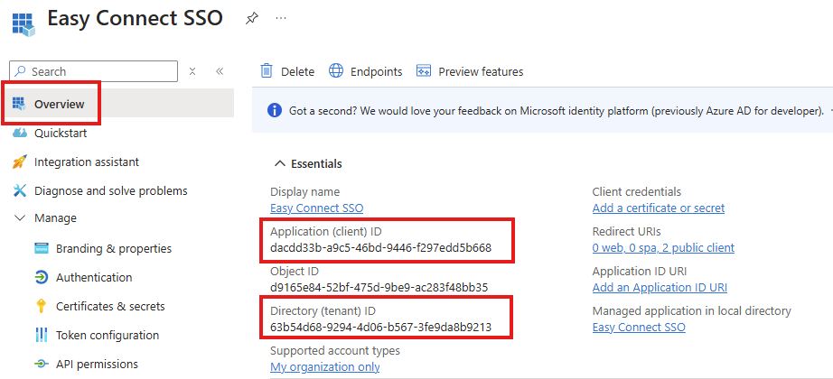Click the Overview grid icon
Screen dimensions: 833x379
click(x=19, y=104)
